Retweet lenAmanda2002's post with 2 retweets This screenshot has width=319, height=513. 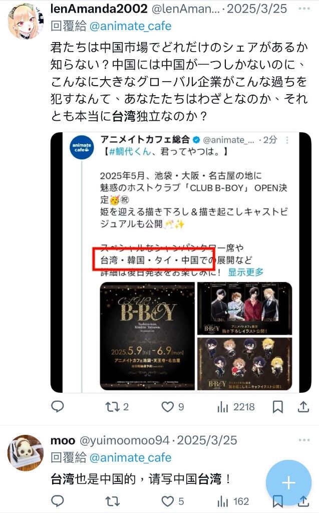[117, 407]
